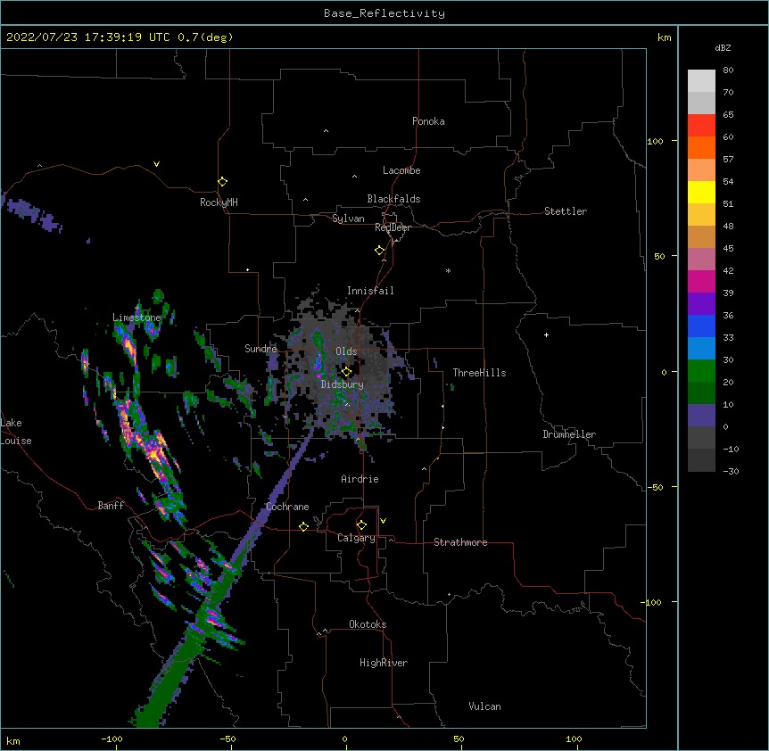Click the red swatch in dBZ legend
The height and width of the screenshot is (751, 769).
point(701,125)
